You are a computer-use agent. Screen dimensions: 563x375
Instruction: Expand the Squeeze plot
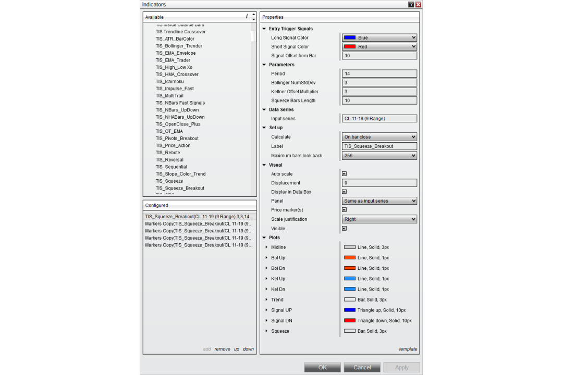[266, 331]
